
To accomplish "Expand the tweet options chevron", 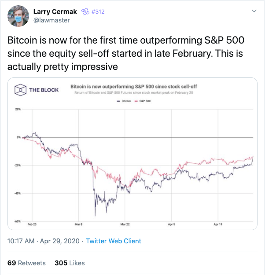I will pos(254,11).
